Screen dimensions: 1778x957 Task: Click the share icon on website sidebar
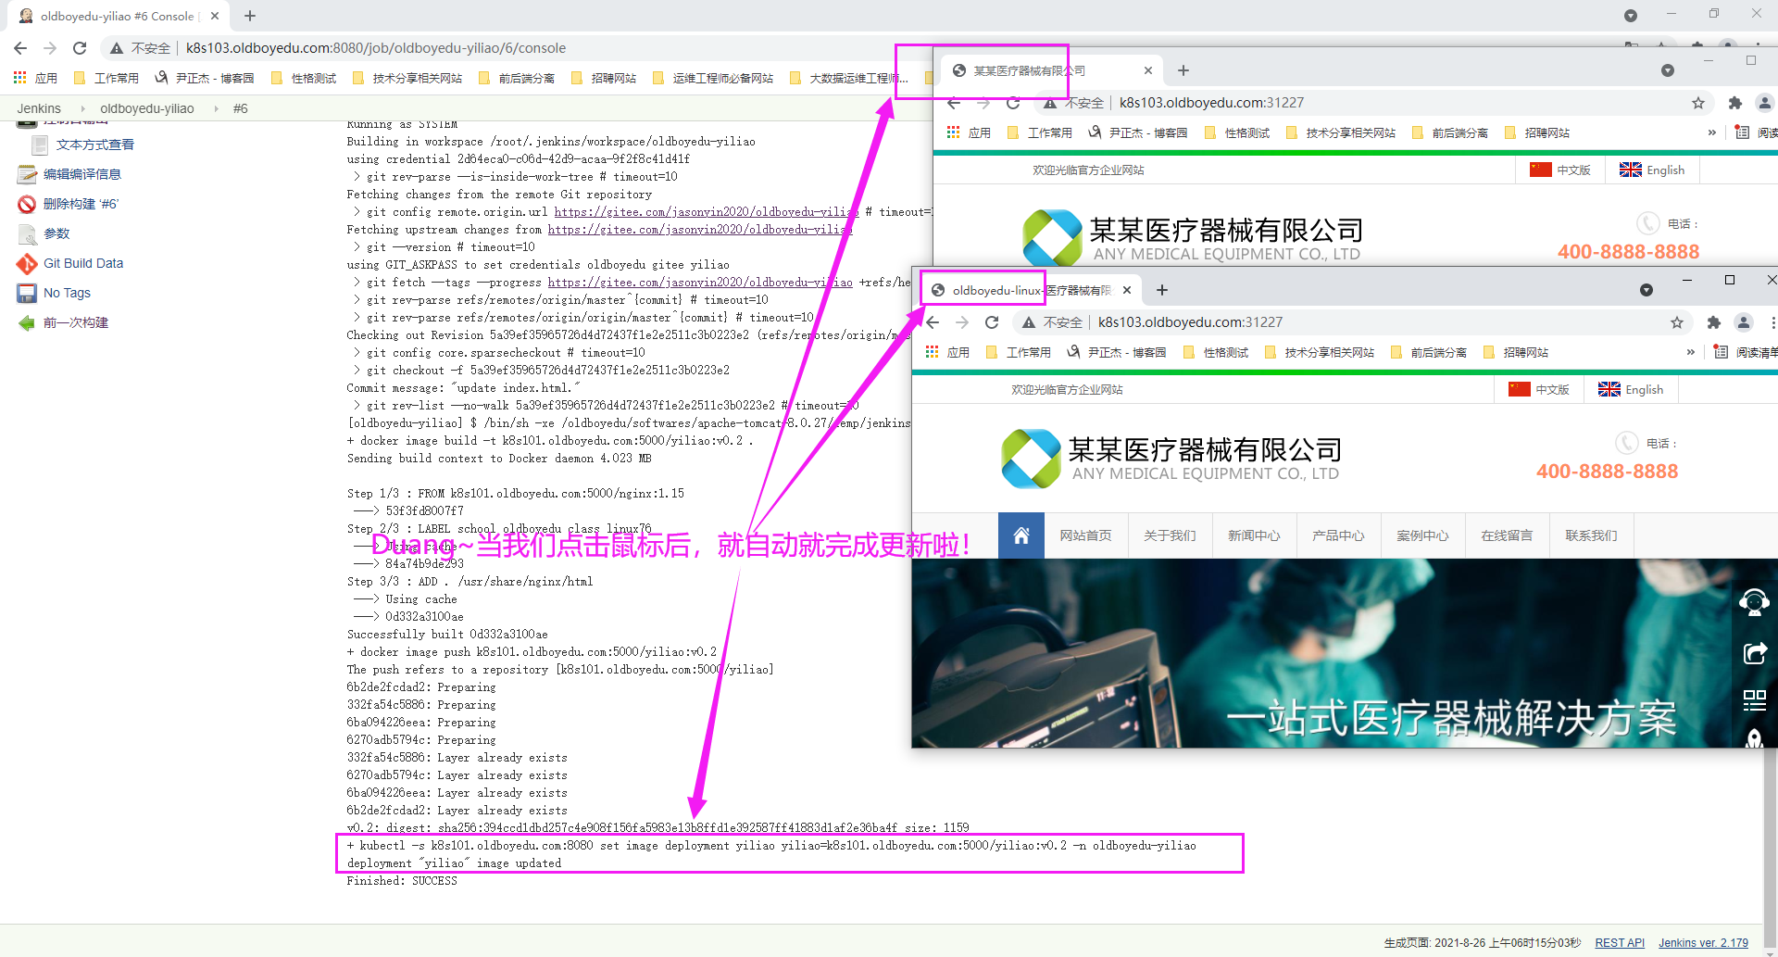[x=1754, y=653]
